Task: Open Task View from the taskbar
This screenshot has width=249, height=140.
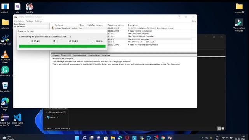Action: 92,138
